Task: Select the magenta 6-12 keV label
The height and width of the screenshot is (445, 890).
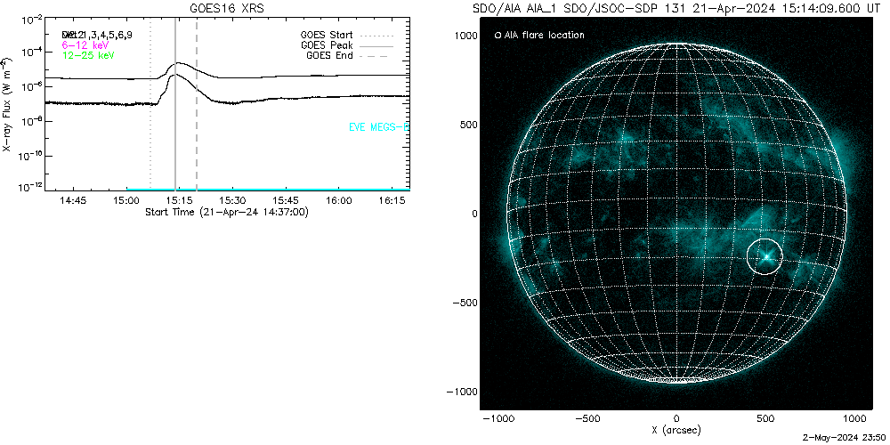Action: coord(85,44)
